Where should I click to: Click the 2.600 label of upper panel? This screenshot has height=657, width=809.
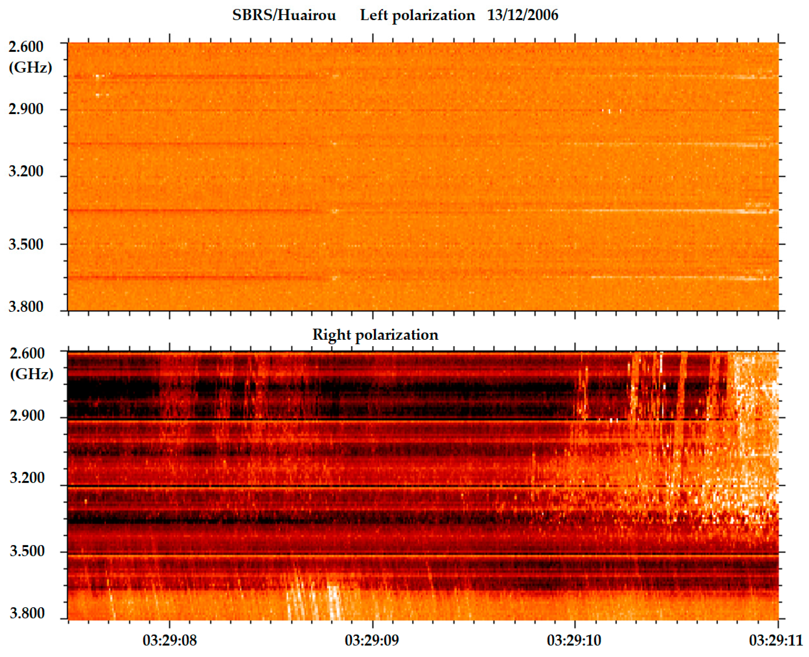click(26, 47)
